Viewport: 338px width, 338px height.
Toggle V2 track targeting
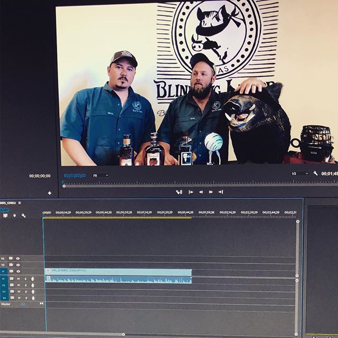coord(3,265)
